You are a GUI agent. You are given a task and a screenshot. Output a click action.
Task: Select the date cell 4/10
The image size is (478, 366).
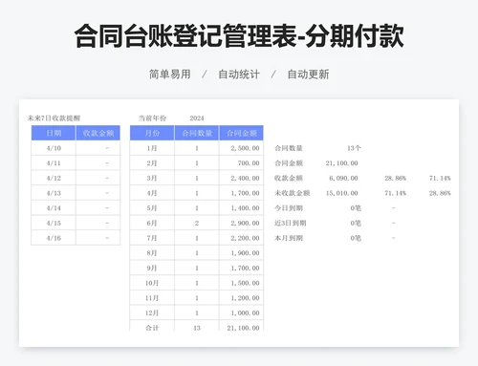(x=54, y=148)
